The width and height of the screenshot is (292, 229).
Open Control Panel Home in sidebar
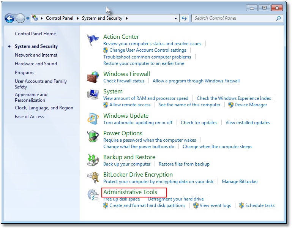tap(35, 34)
